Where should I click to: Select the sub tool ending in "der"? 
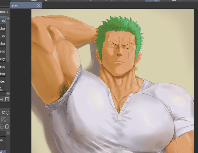(x=3, y=81)
